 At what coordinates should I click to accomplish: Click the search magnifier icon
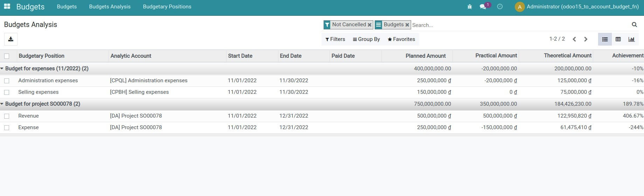point(634,24)
